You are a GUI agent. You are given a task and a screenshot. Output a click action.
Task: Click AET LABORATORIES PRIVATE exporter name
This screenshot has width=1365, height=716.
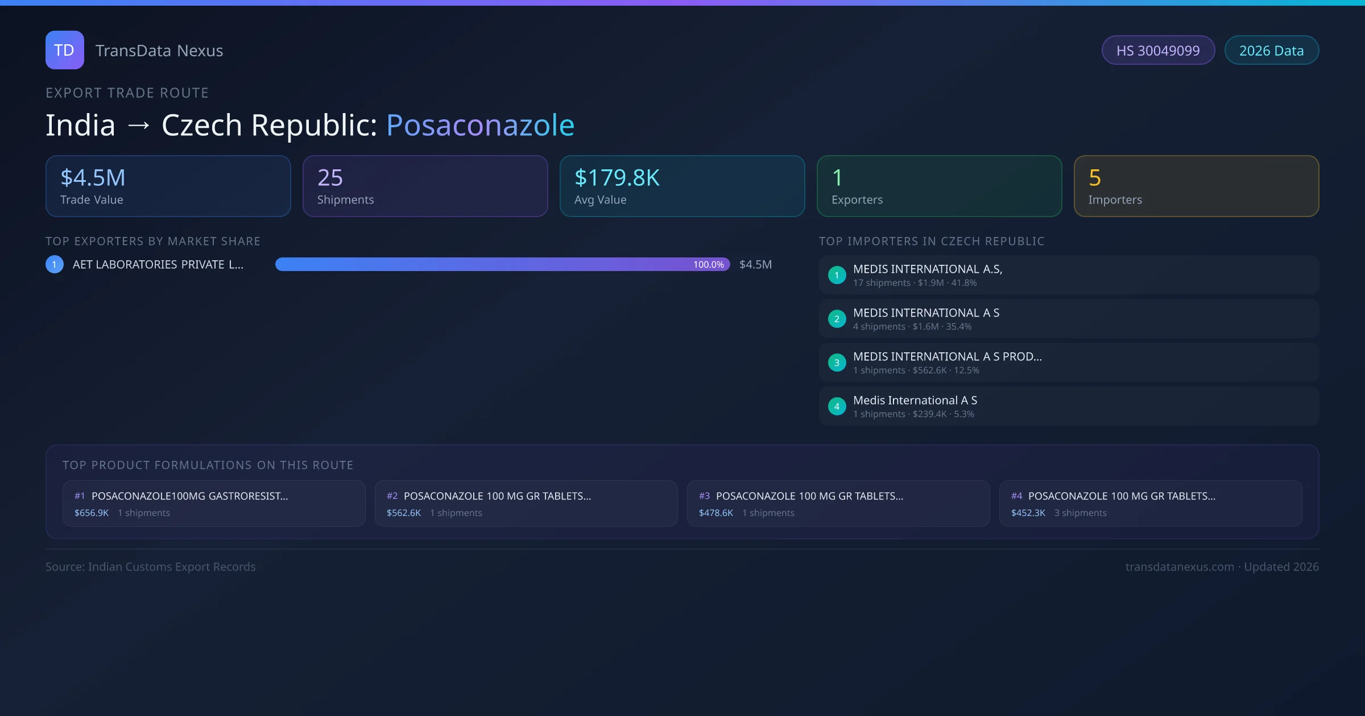pos(158,264)
